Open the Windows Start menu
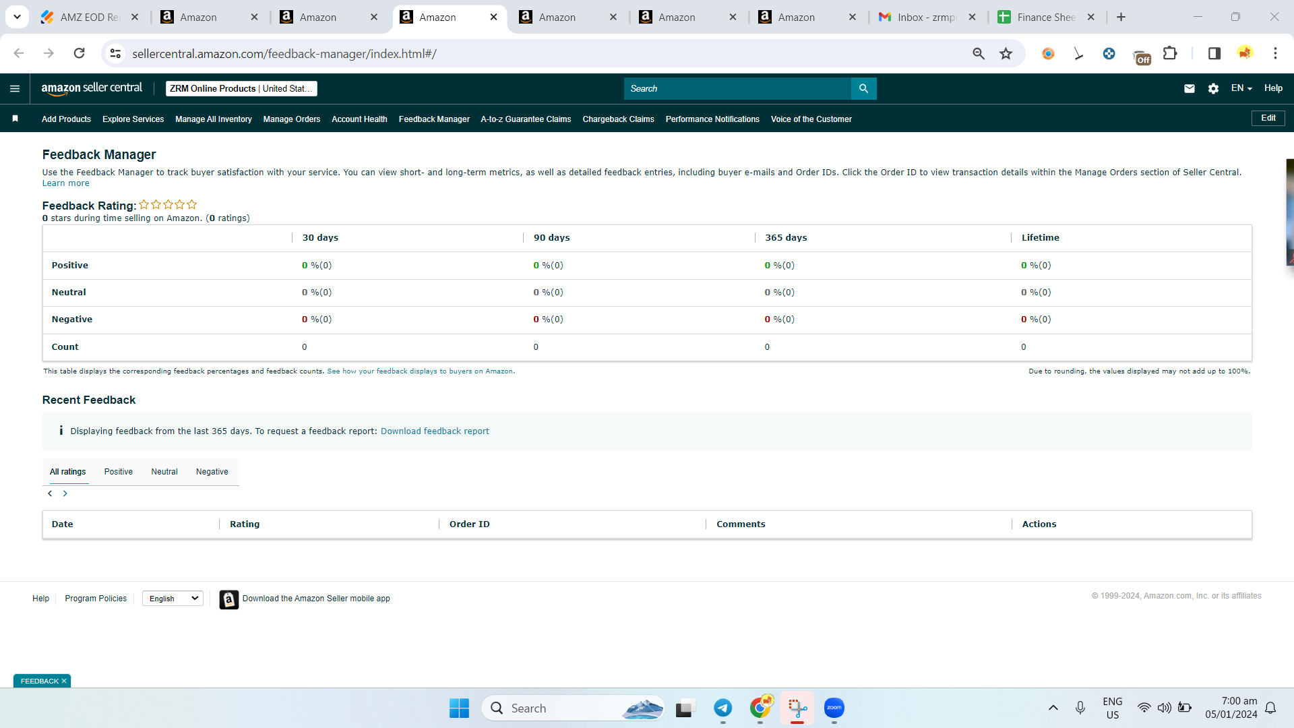The image size is (1294, 728). click(459, 708)
